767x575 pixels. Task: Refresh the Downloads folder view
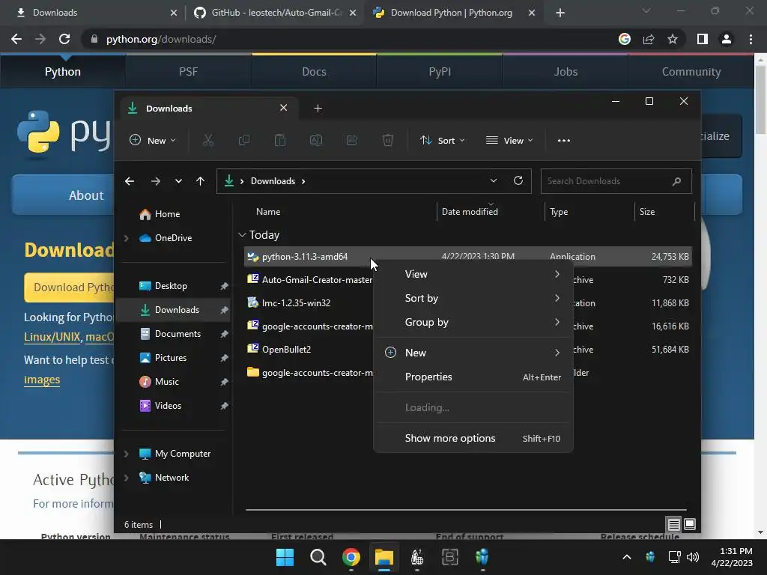(x=518, y=181)
